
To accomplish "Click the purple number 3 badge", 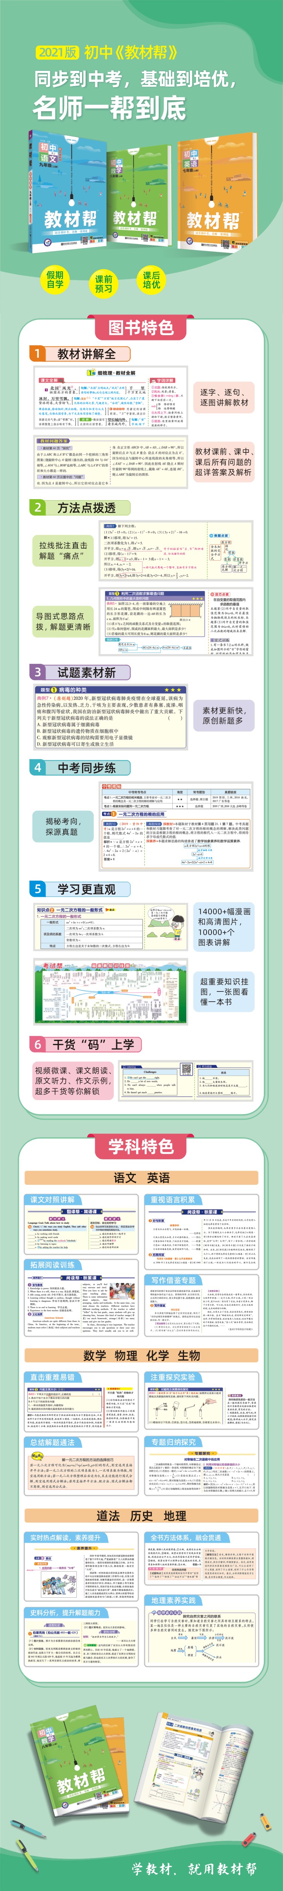I will (x=37, y=672).
